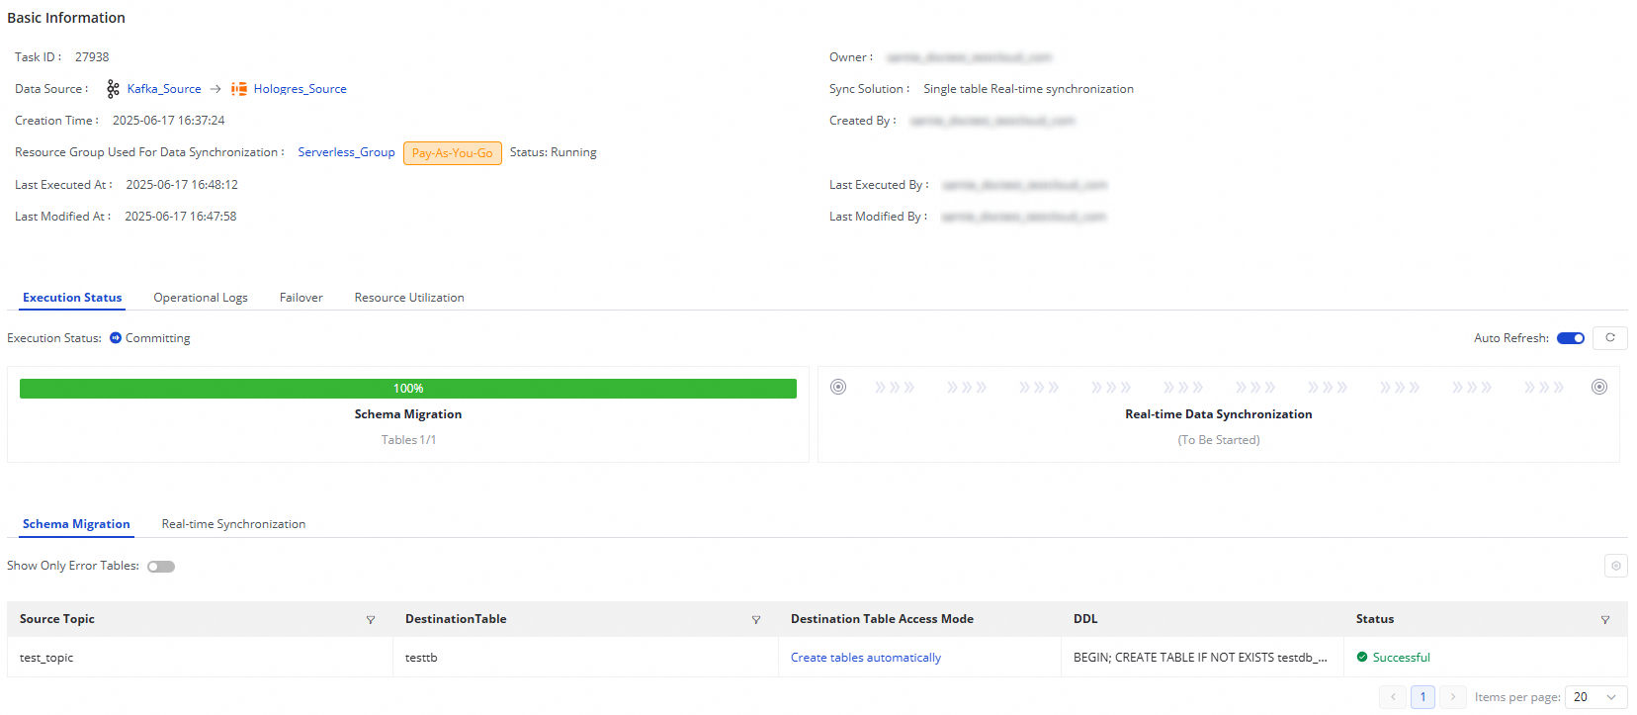Select page 1 in pagination
Image resolution: width=1637 pixels, height=715 pixels.
pyautogui.click(x=1422, y=697)
